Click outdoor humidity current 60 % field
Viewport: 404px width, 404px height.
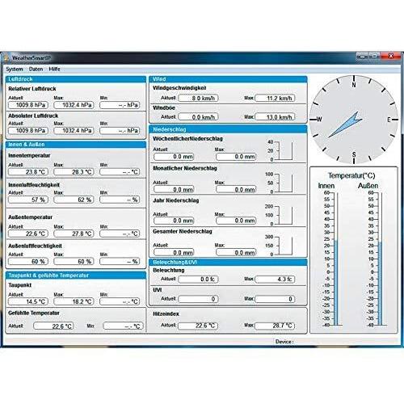coord(28,261)
